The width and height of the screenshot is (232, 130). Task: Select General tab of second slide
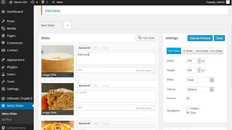pyautogui.click(x=84, y=86)
